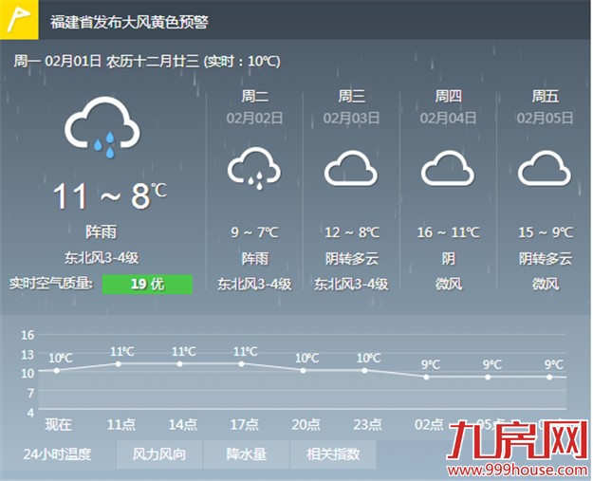This screenshot has height=481, width=593.
Task: Click the green 19 优 air quality badge
Action: click(147, 284)
